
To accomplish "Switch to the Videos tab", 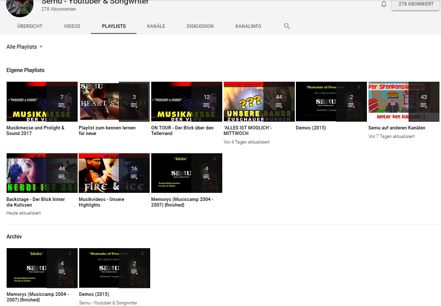I will 72,26.
